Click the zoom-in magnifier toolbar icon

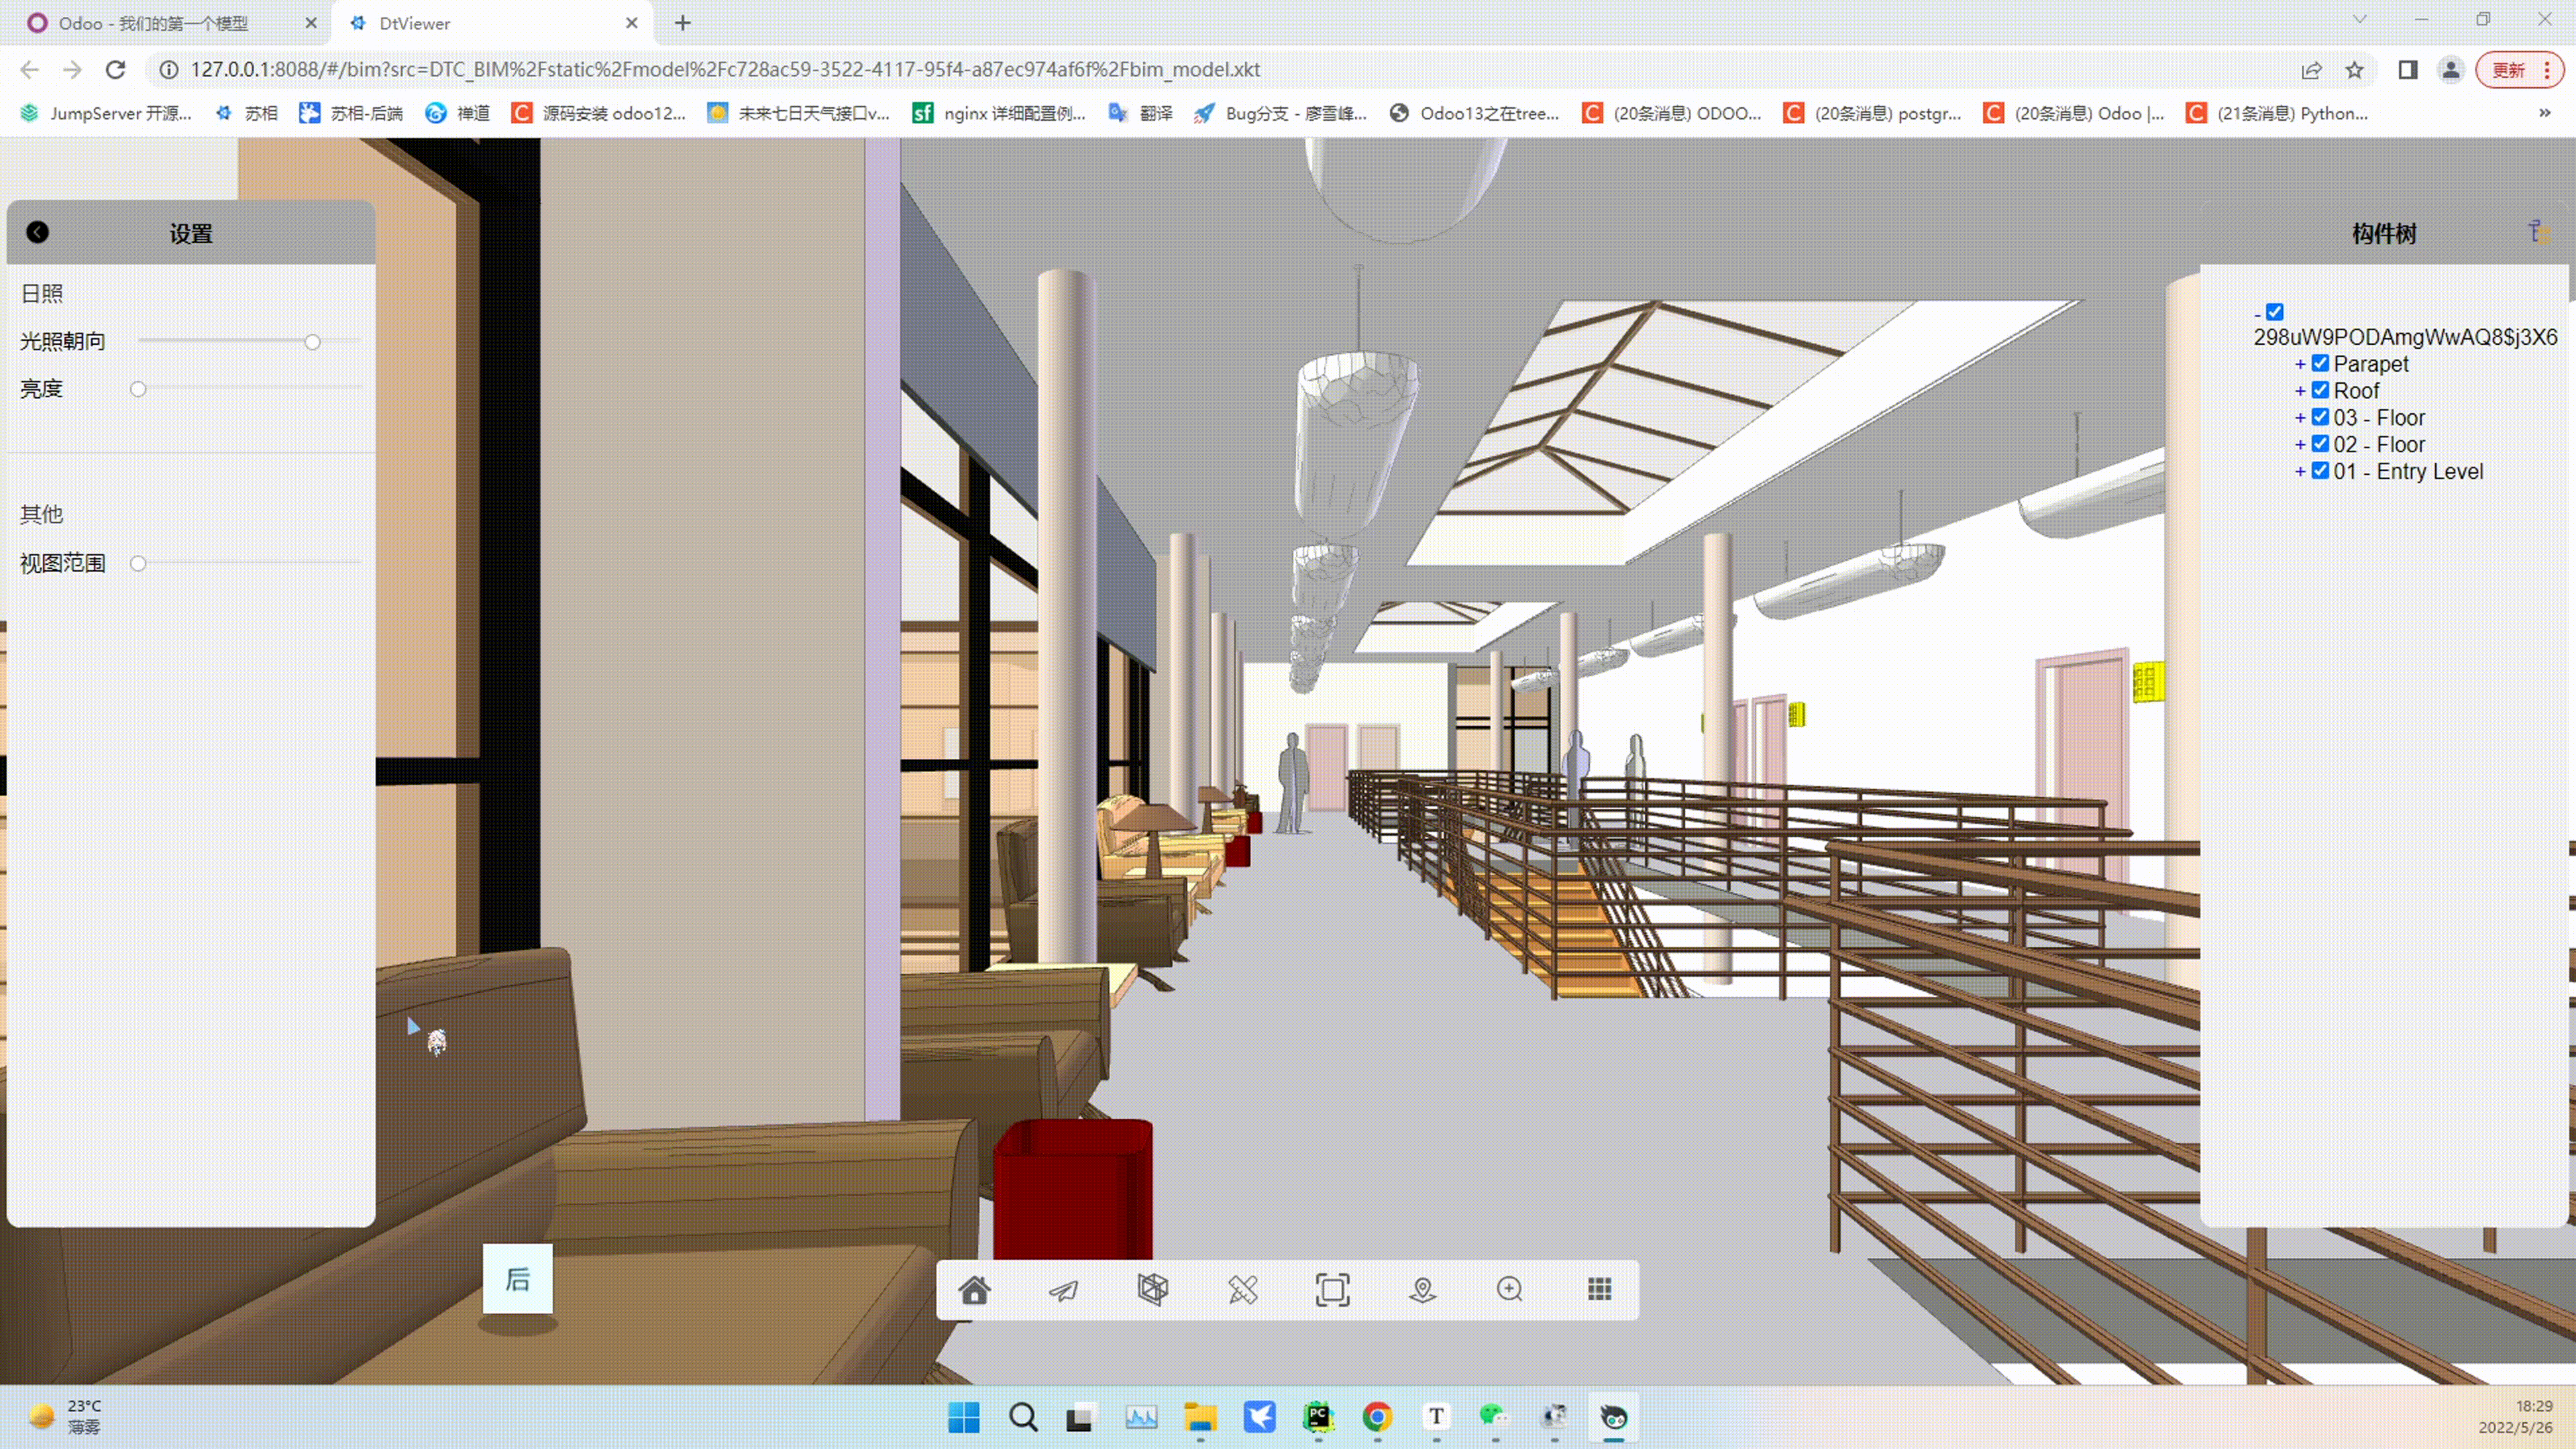tap(1510, 1290)
